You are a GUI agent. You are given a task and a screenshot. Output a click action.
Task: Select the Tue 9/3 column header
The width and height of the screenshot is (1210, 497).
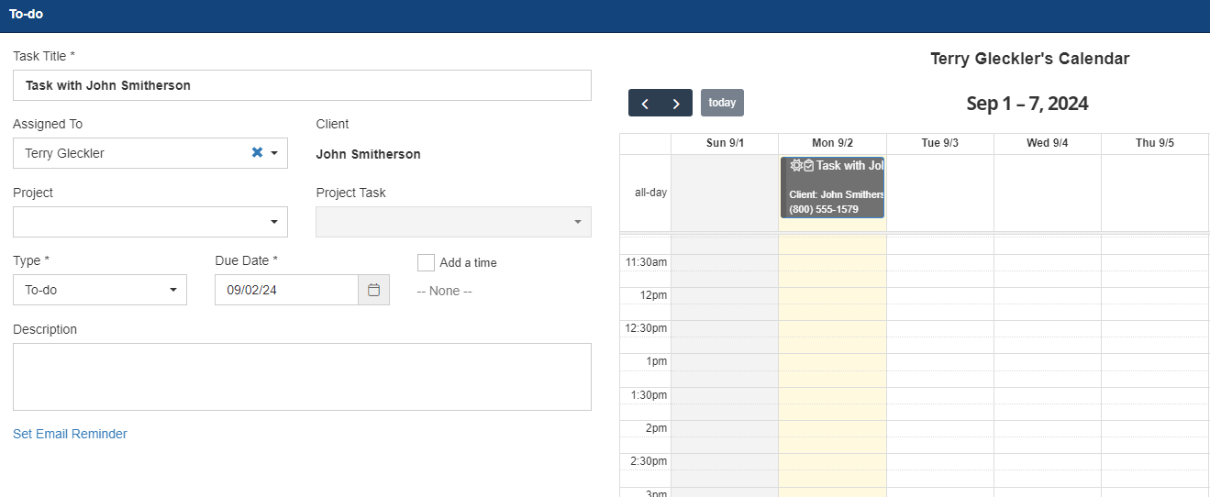(x=939, y=144)
